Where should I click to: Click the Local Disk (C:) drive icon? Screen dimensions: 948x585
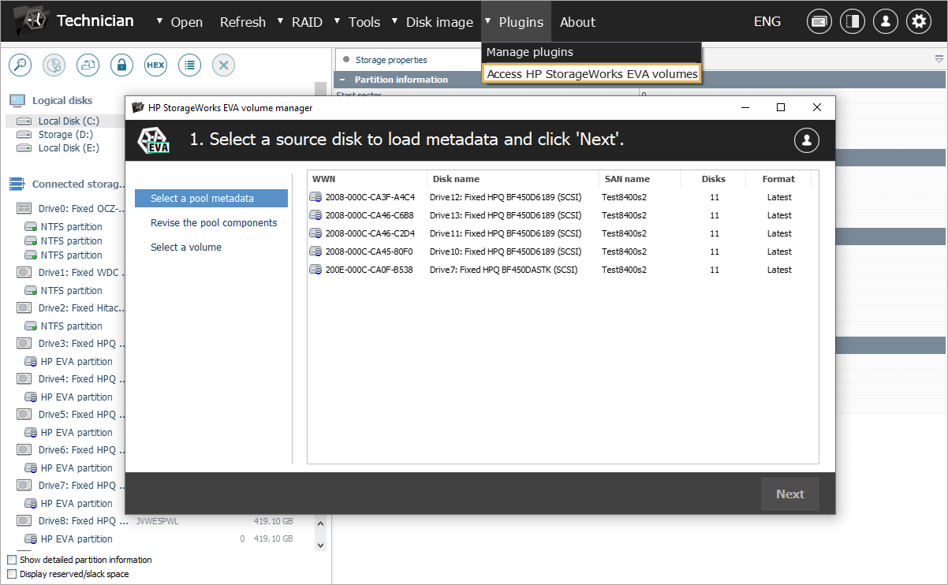pos(24,121)
